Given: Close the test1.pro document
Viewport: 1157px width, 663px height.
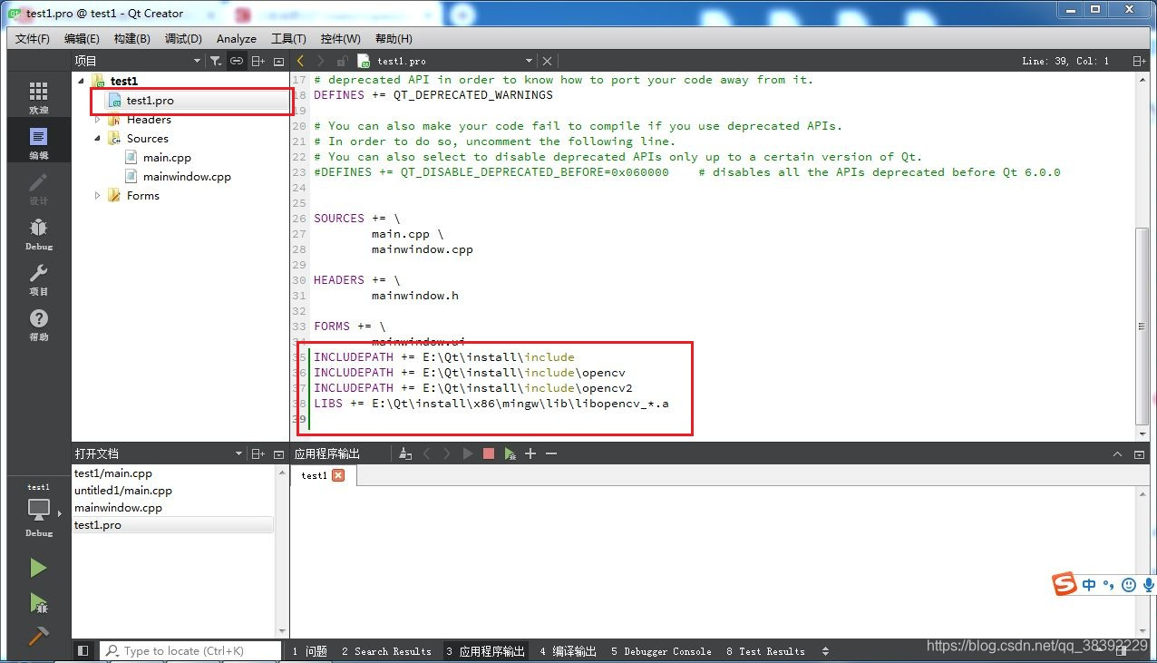Looking at the screenshot, I should [547, 61].
